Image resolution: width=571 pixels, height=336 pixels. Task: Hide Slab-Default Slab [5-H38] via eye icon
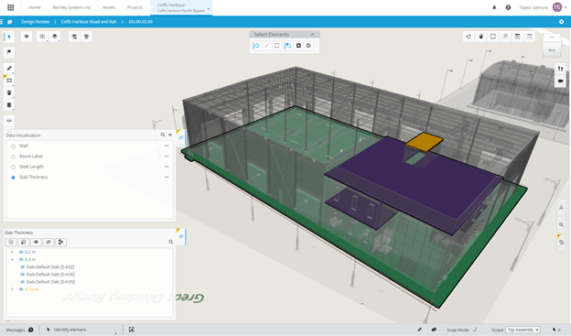click(x=22, y=275)
